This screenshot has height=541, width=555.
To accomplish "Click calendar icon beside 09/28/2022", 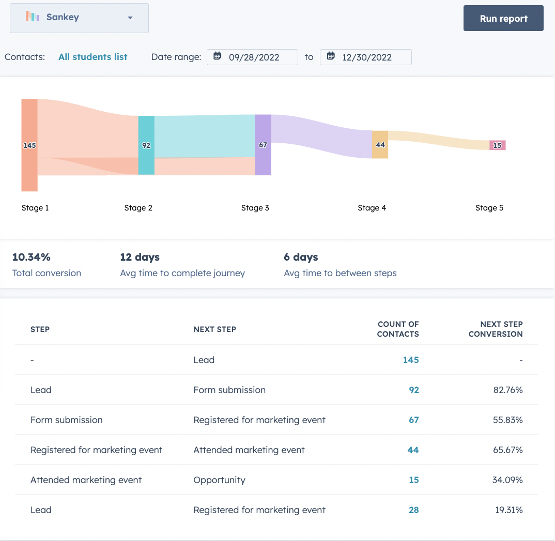I will point(218,56).
